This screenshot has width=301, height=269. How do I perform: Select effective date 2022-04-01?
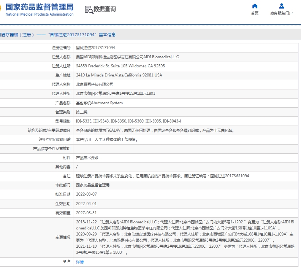[86, 204]
